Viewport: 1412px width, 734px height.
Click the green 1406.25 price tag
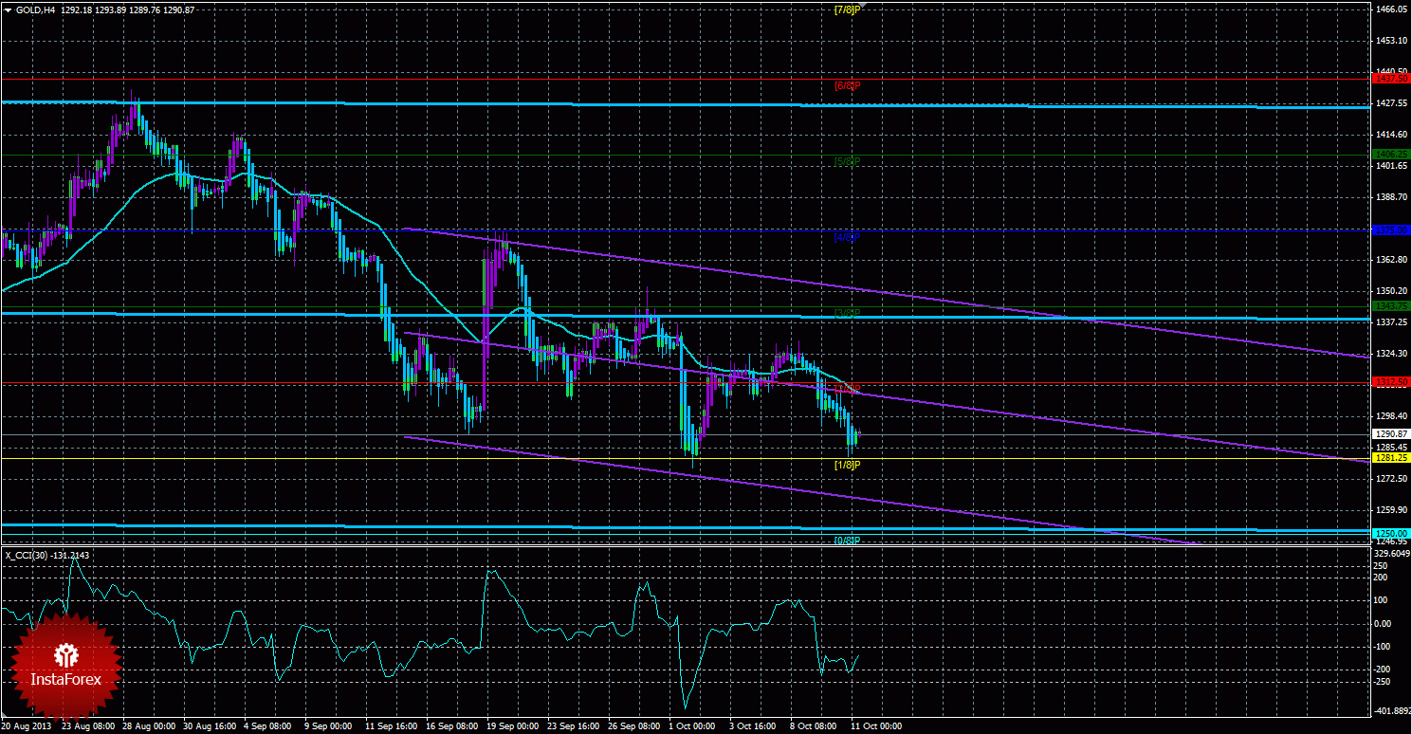pyautogui.click(x=1389, y=154)
